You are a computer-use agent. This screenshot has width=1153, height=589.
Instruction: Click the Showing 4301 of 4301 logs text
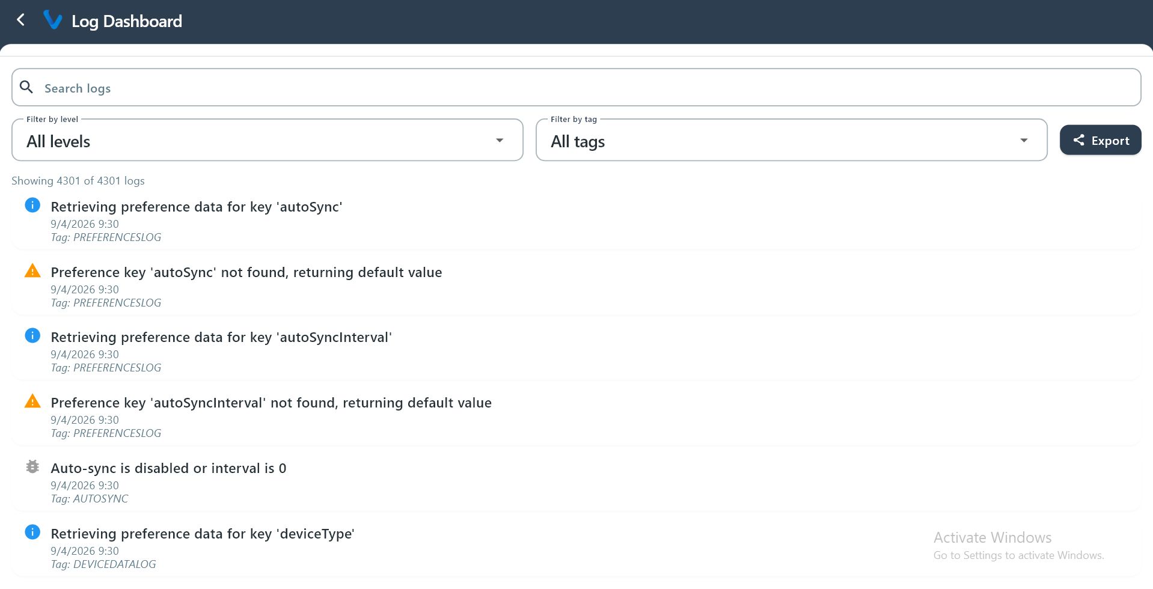[78, 181]
